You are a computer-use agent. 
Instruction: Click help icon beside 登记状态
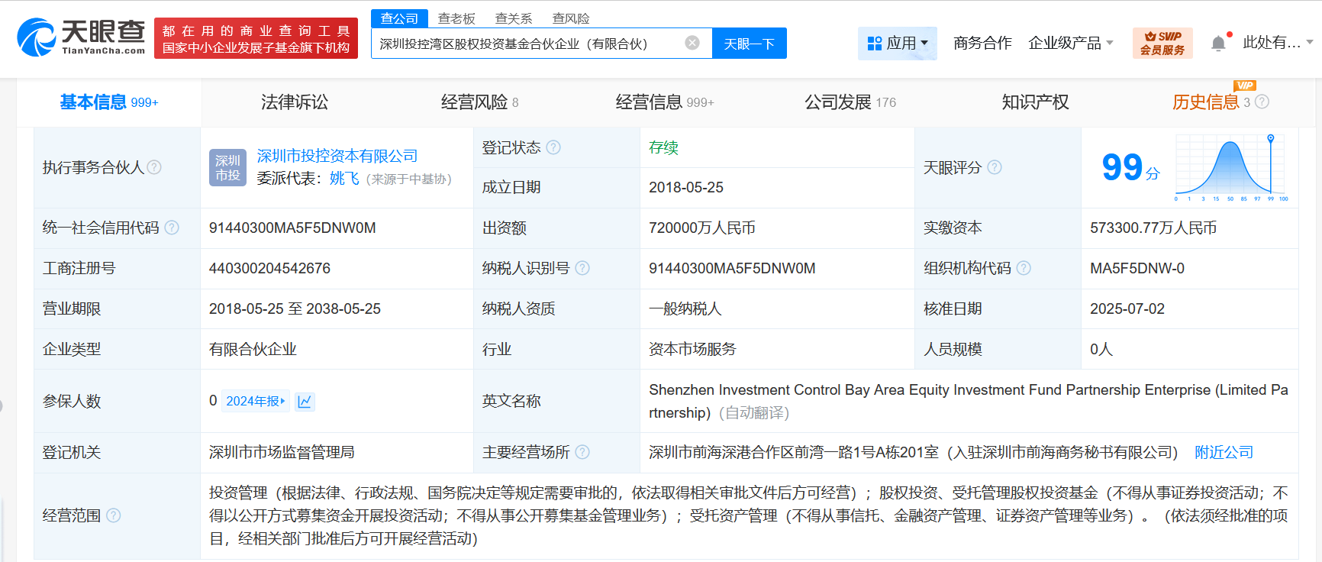[x=553, y=147]
